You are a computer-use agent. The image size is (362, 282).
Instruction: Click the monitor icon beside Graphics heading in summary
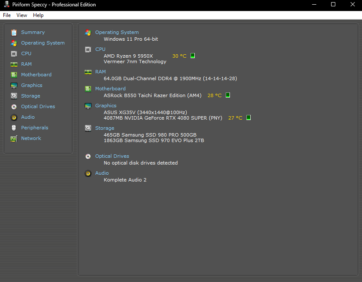(88, 106)
